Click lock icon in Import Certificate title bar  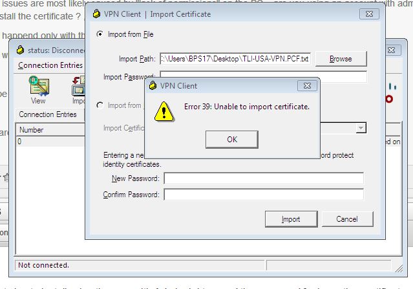click(97, 14)
